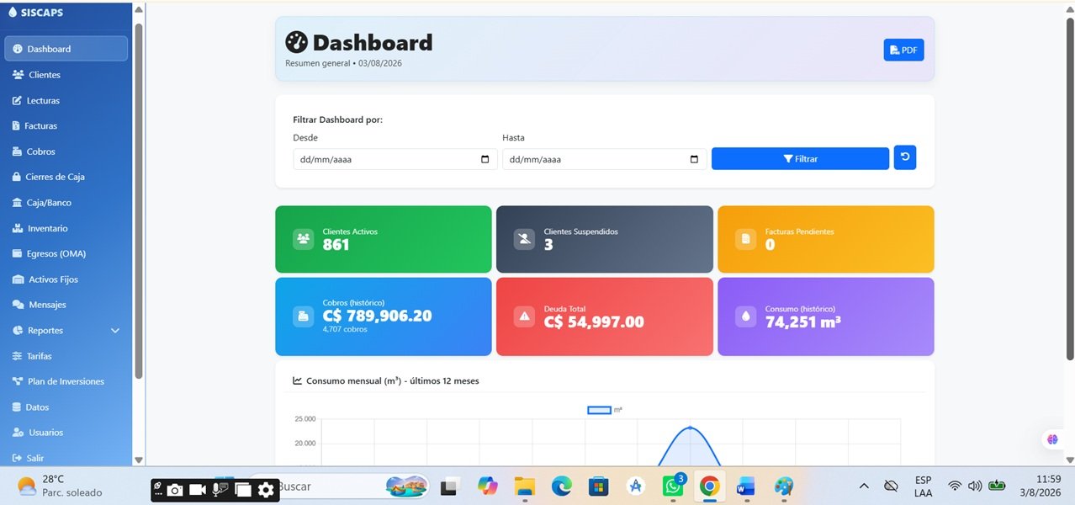Open Caja/Banco bank building icon
This screenshot has width=1075, height=505.
coord(18,203)
